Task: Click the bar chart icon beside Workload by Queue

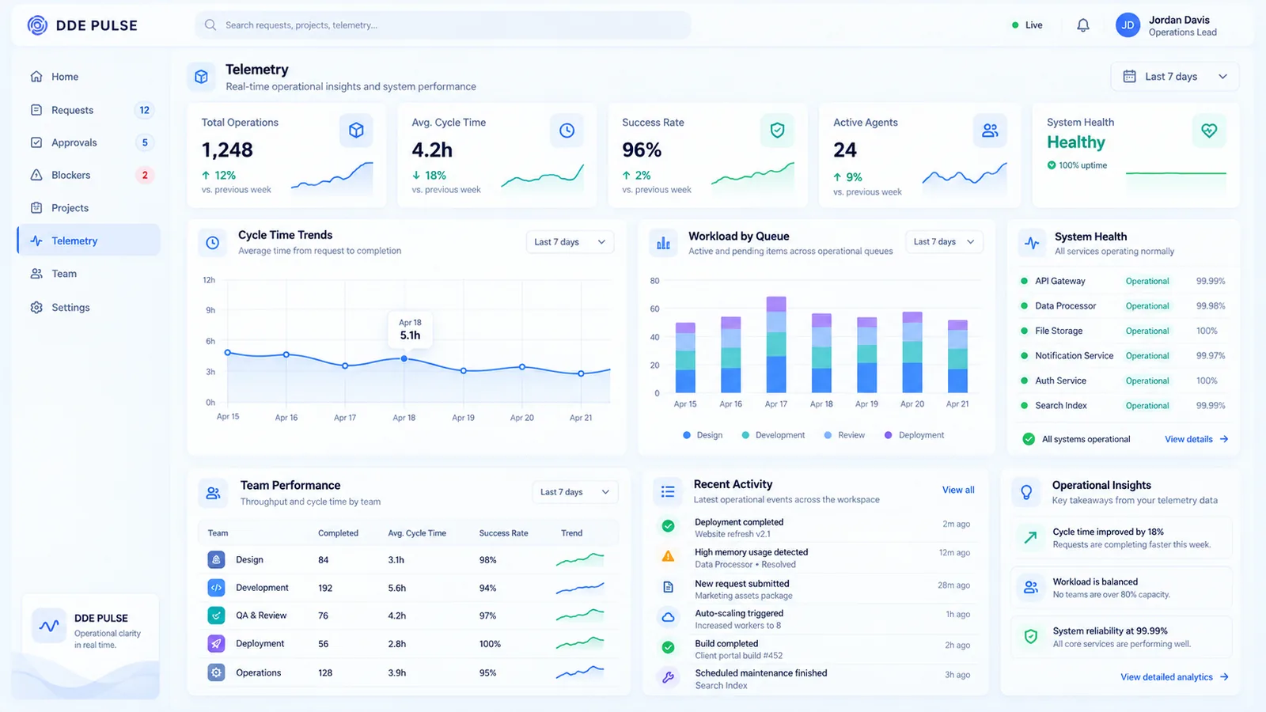Action: [x=663, y=243]
